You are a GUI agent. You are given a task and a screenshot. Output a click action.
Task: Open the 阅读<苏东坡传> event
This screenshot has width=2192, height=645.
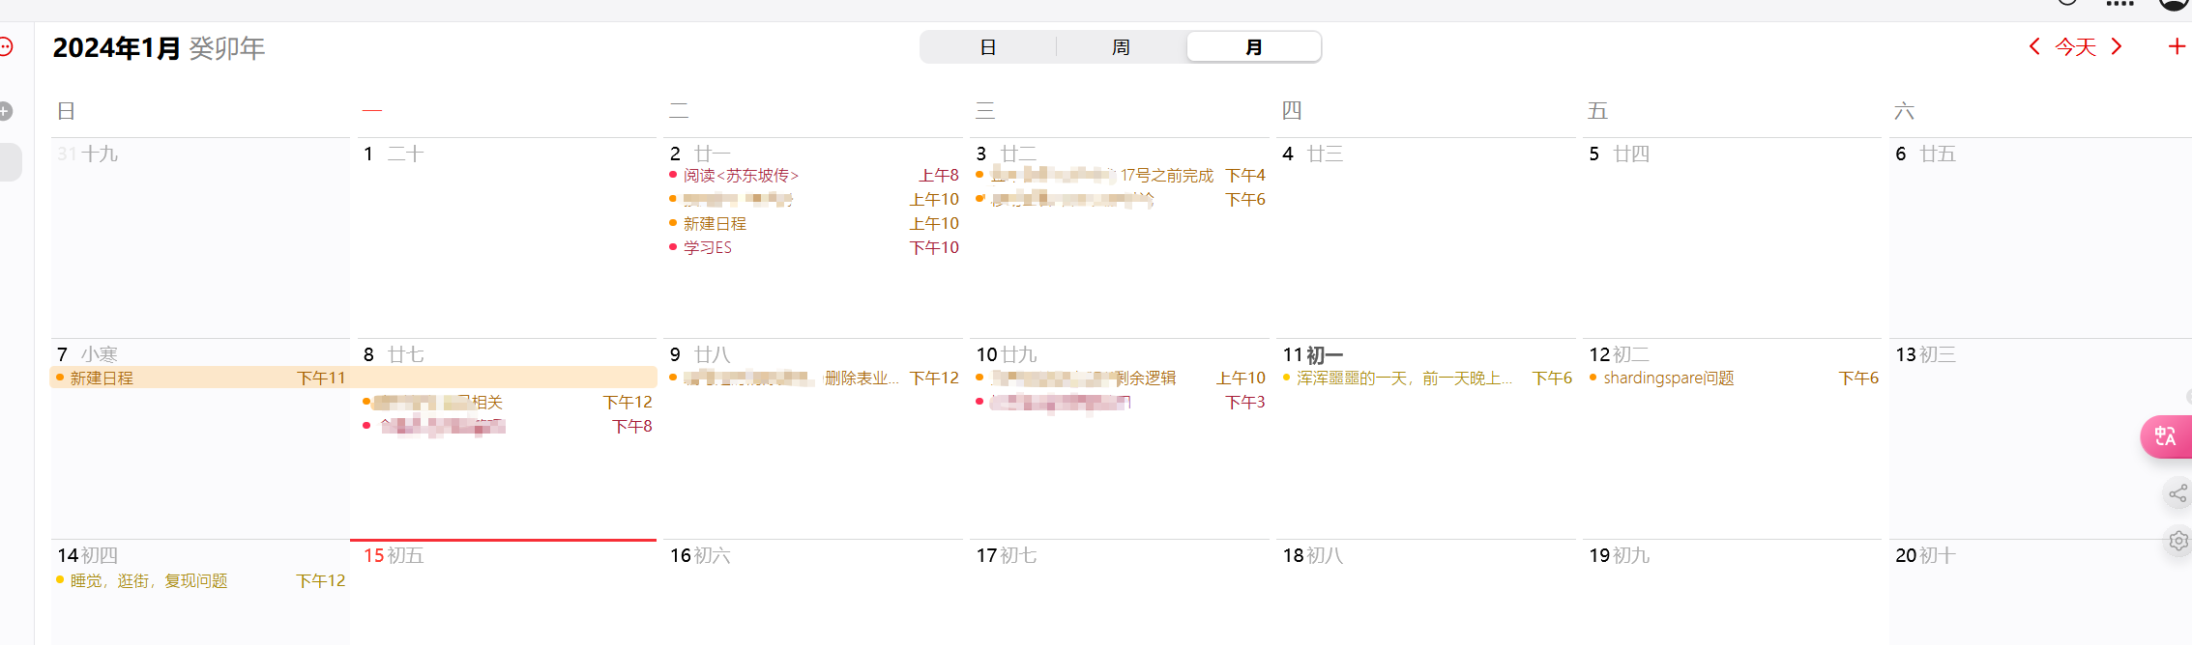pos(741,176)
